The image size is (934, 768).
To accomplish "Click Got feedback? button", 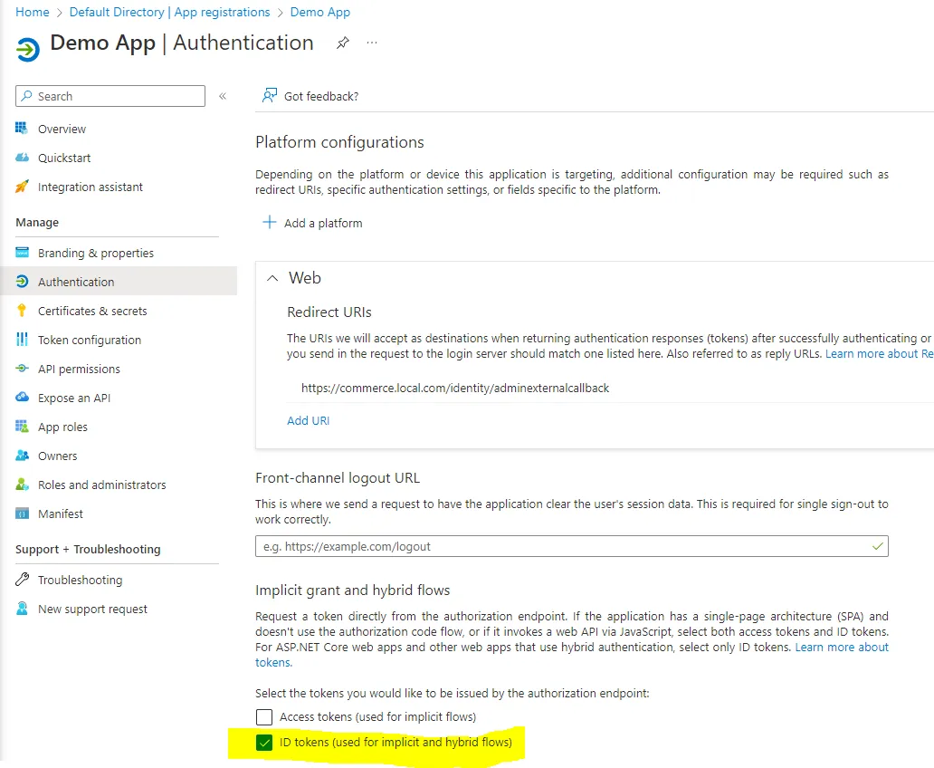I will tap(310, 96).
